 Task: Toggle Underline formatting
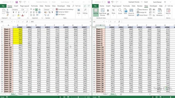19,12
